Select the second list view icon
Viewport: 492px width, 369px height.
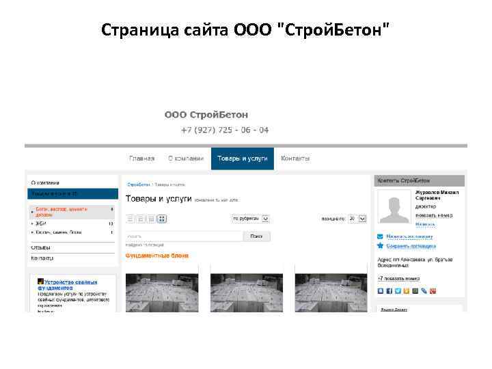point(141,219)
